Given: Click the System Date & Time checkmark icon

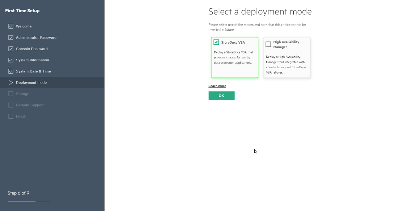Looking at the screenshot, I should [11, 71].
